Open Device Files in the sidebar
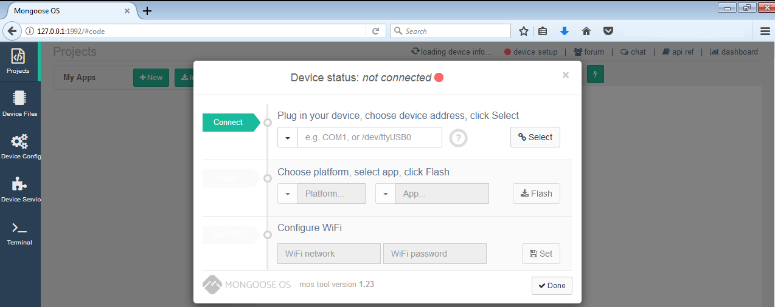Screen dimensions: 775x307 19,104
